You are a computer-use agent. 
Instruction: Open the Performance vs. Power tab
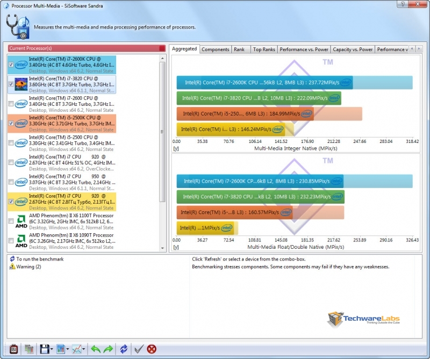pos(304,49)
